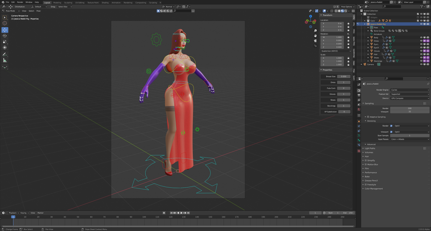
Task: Open Pose menu in viewport header
Action: [38, 11]
